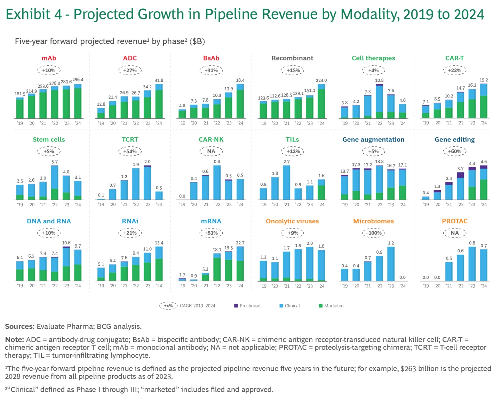Click the blue Clinical legend swatch

point(281,306)
